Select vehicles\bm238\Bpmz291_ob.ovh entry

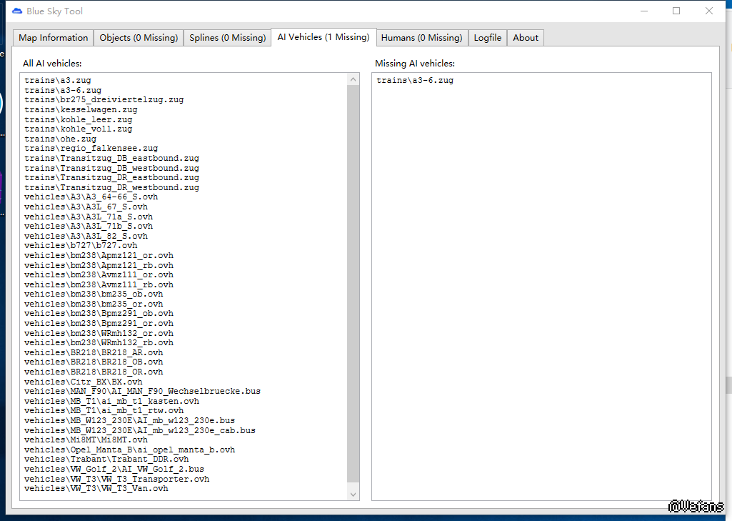point(99,314)
